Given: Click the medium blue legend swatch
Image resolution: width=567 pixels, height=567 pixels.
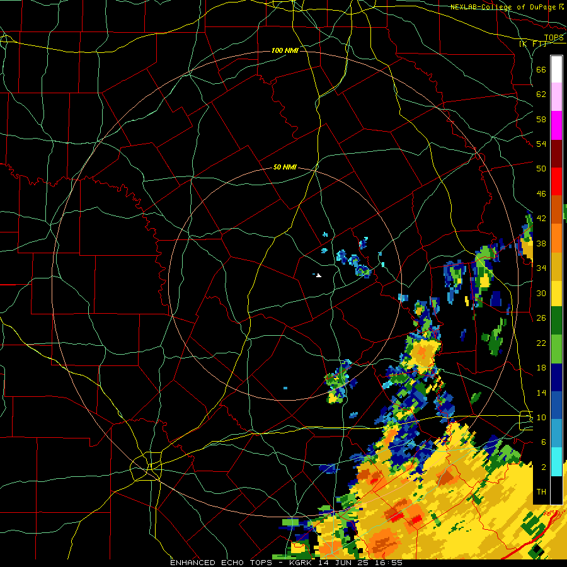Looking at the screenshot, I should pos(556,405).
